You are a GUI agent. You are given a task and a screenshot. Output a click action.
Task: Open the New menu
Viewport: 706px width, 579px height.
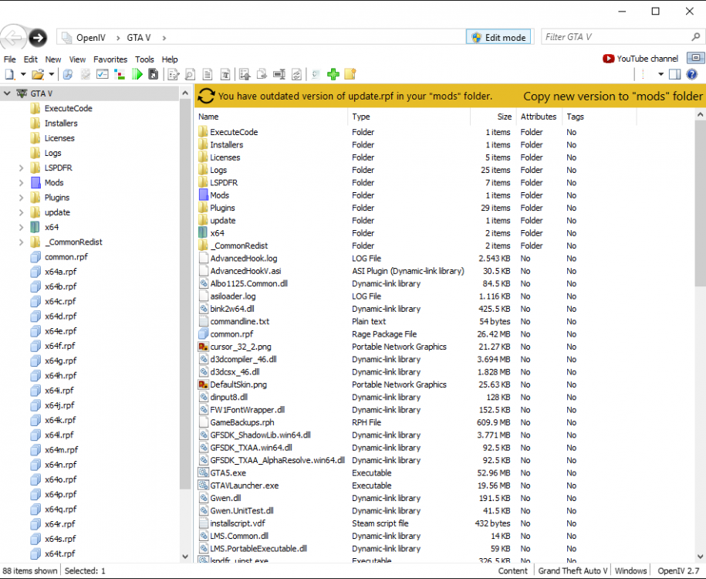coord(53,59)
